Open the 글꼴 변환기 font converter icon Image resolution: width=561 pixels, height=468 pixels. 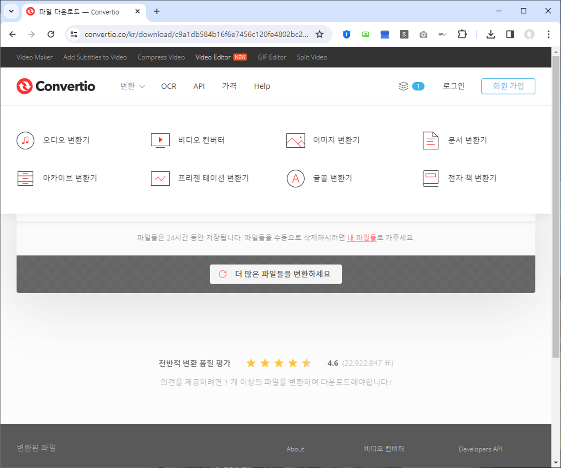click(295, 178)
